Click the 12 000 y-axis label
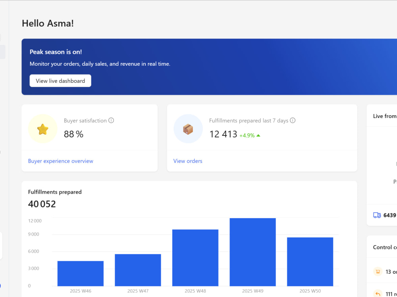Viewport: 397px width, 297px height. 35,221
